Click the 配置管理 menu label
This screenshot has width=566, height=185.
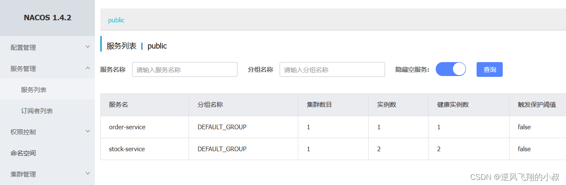pos(23,47)
